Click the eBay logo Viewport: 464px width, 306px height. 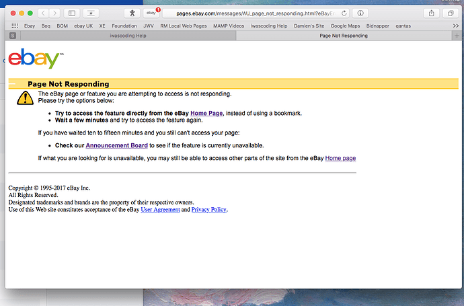point(36,59)
